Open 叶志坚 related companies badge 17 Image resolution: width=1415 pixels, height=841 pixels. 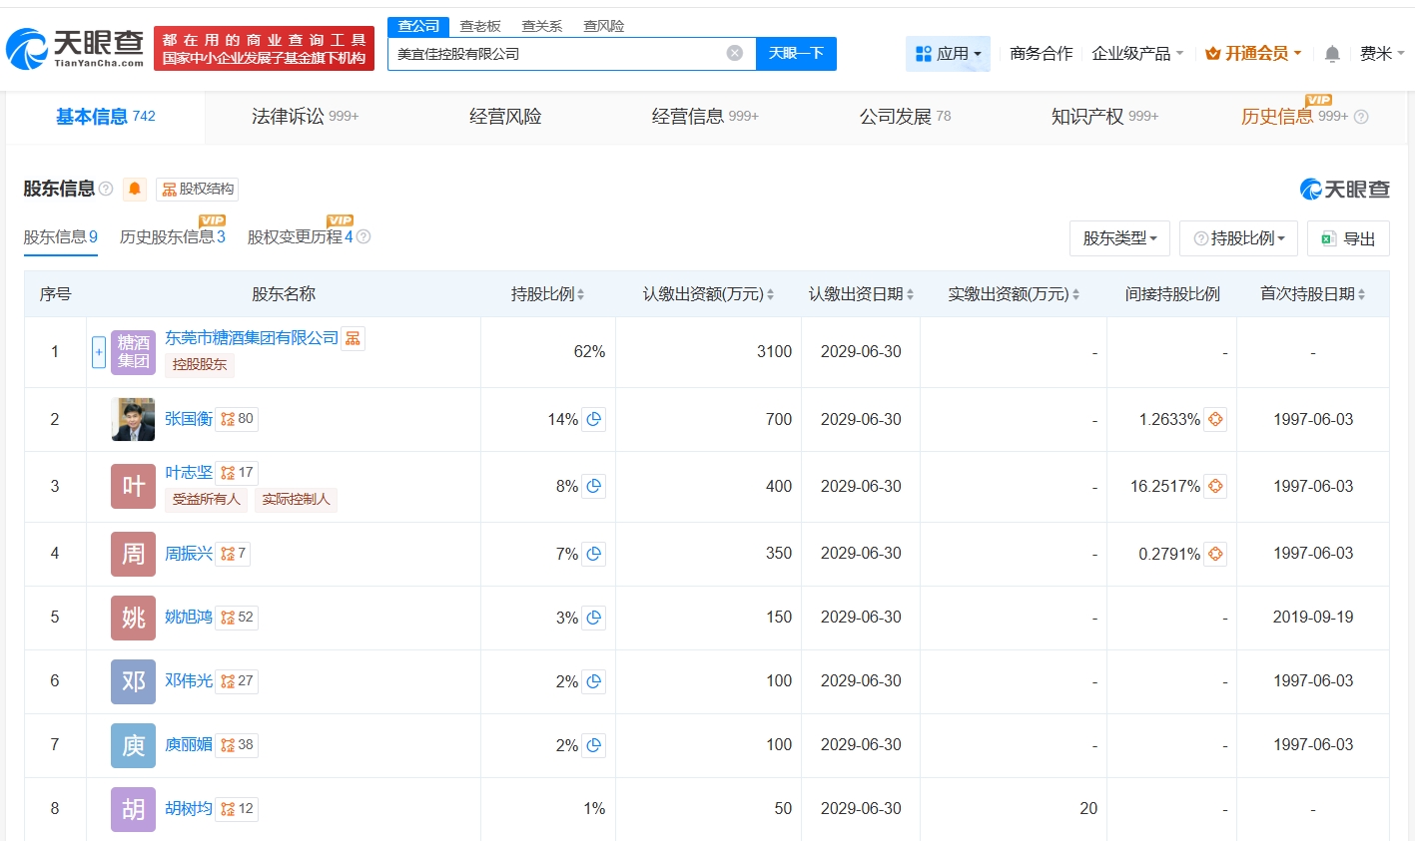(x=237, y=473)
